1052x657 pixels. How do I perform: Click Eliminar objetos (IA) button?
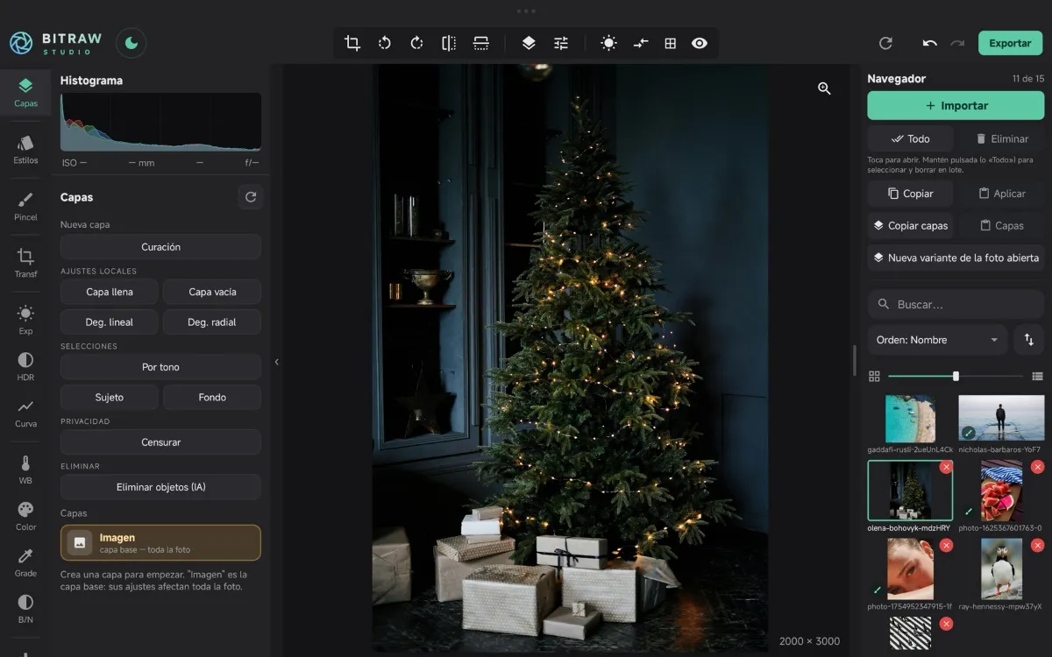click(160, 487)
